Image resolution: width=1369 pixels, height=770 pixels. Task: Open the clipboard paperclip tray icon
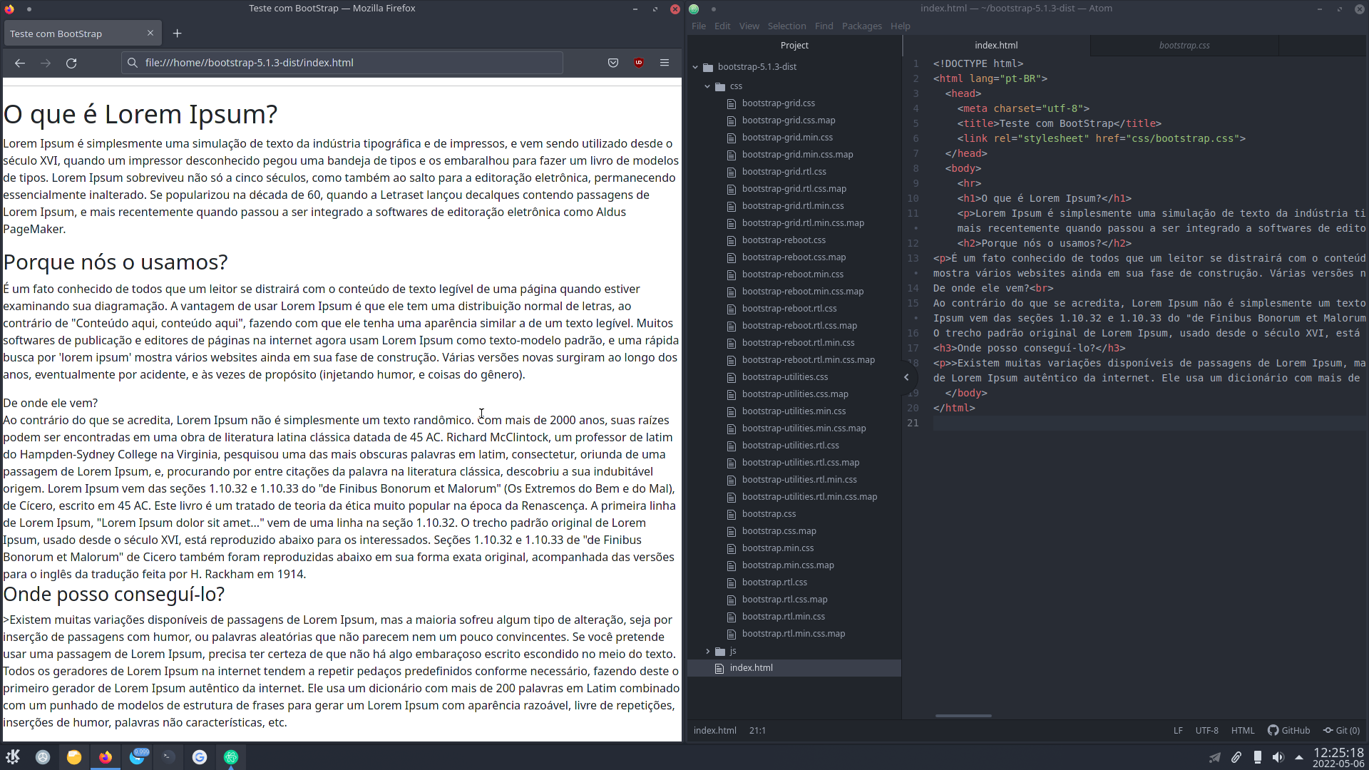click(1236, 757)
